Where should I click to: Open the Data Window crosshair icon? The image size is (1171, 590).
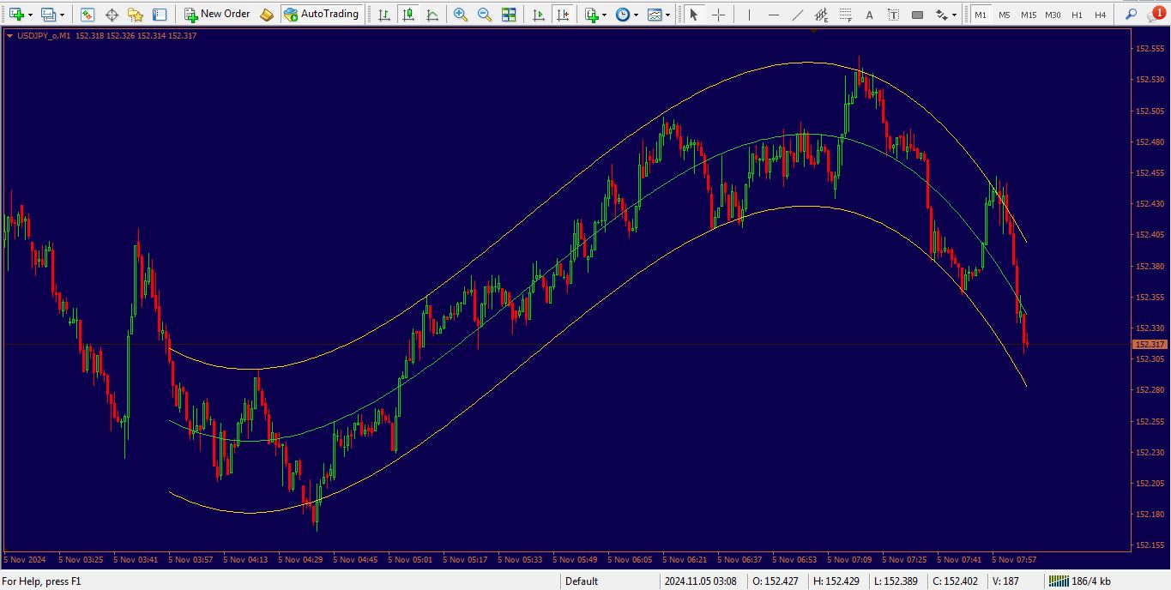(112, 15)
